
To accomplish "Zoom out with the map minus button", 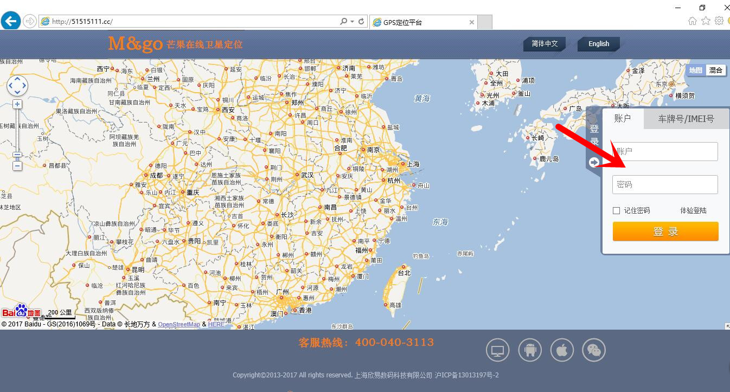I will coord(17,166).
